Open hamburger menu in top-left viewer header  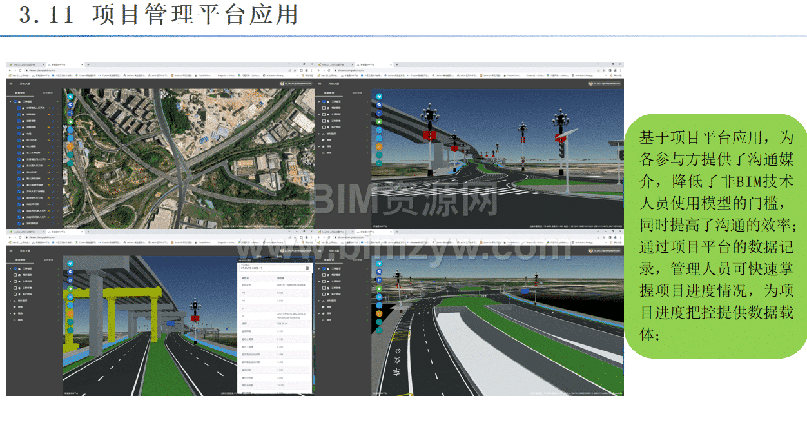tap(11, 84)
